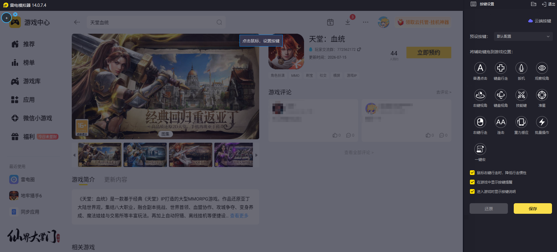The width and height of the screenshot is (557, 252).
Task: Click the search magnifier icon
Action: tap(219, 22)
